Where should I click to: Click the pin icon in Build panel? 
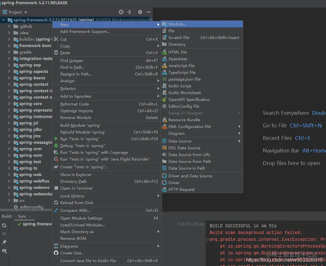[x=4, y=242]
